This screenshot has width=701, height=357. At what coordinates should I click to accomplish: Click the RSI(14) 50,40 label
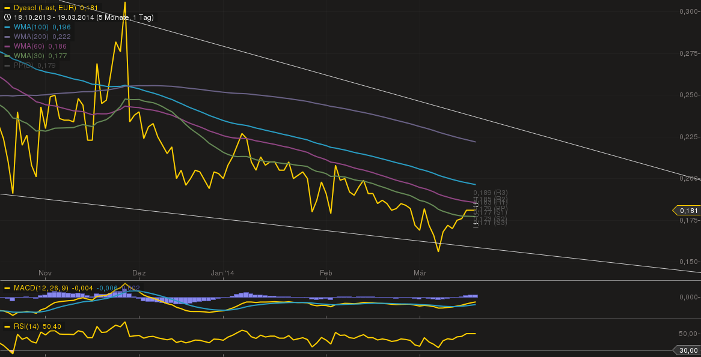click(36, 326)
